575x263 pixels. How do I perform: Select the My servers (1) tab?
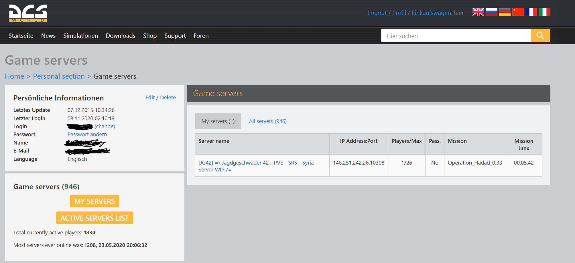pyautogui.click(x=218, y=121)
